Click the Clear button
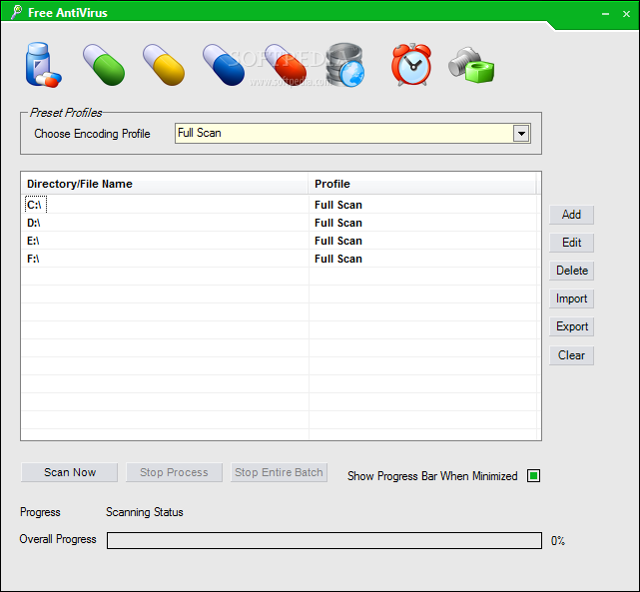This screenshot has width=640, height=592. (571, 355)
